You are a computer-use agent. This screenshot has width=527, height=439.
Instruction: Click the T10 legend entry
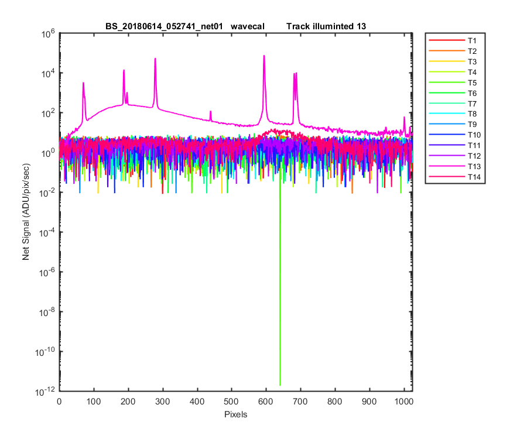coord(455,135)
